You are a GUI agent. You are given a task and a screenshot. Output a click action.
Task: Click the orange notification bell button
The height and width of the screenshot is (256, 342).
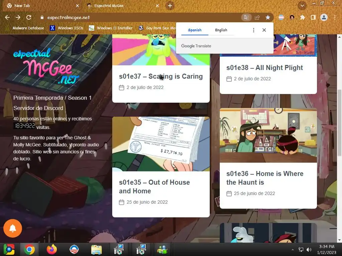[x=13, y=228]
